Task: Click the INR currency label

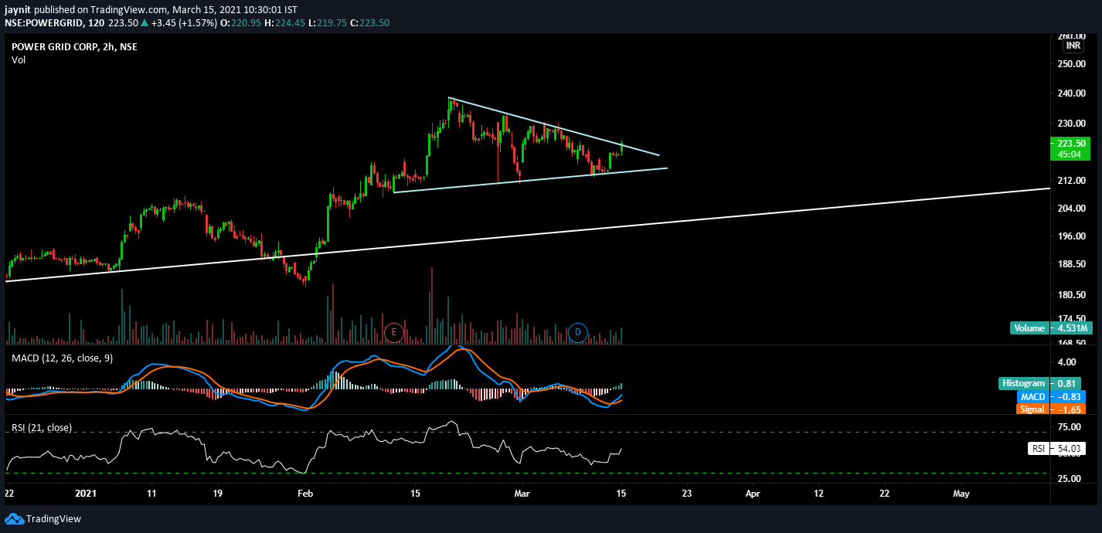Action: pos(1073,46)
